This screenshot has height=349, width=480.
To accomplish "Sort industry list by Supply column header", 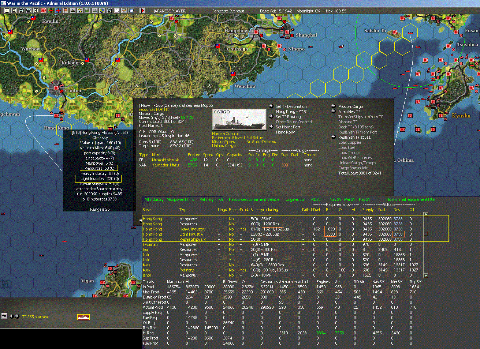I will 368,210.
